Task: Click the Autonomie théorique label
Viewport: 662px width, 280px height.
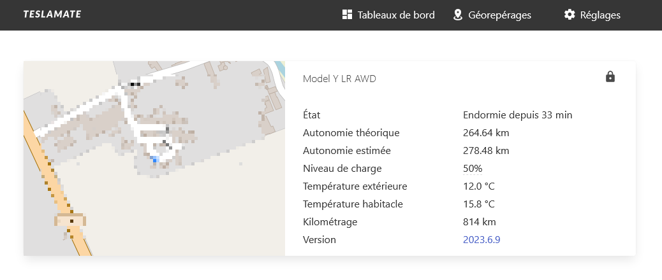Action: pos(351,133)
